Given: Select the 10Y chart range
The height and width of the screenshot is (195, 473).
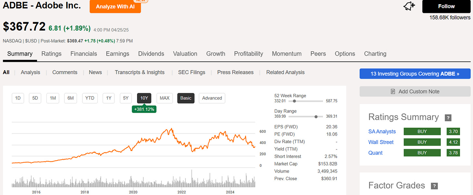Looking at the screenshot, I should [x=144, y=98].
